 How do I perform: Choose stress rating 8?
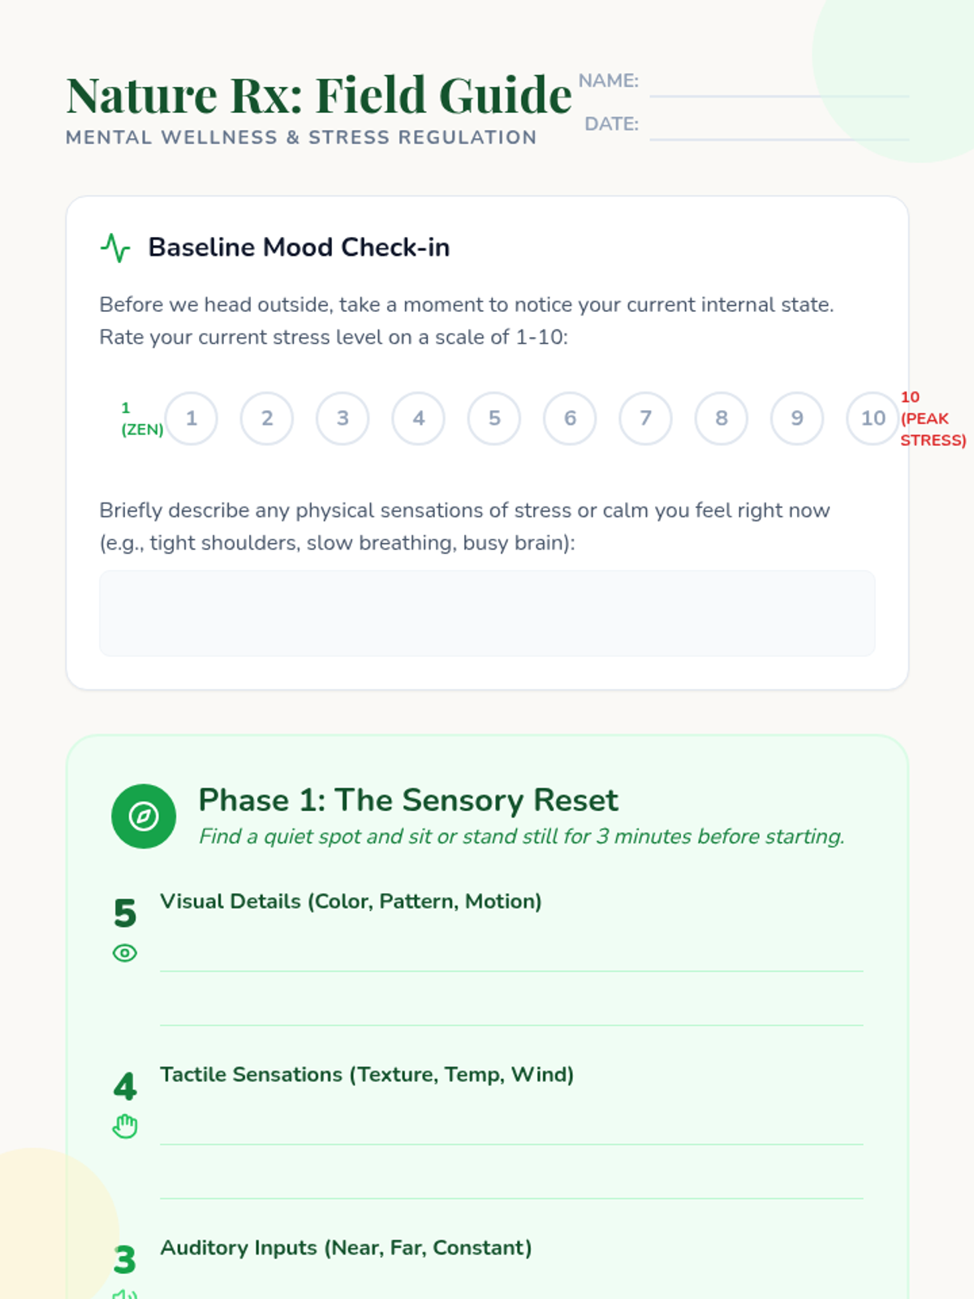point(722,418)
